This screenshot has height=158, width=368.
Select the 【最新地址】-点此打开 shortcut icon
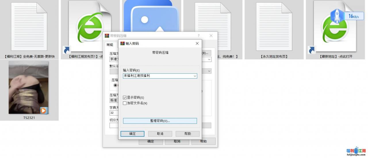coord(335,26)
